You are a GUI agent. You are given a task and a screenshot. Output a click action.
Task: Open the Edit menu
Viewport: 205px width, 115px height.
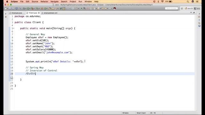click(x=28, y=2)
